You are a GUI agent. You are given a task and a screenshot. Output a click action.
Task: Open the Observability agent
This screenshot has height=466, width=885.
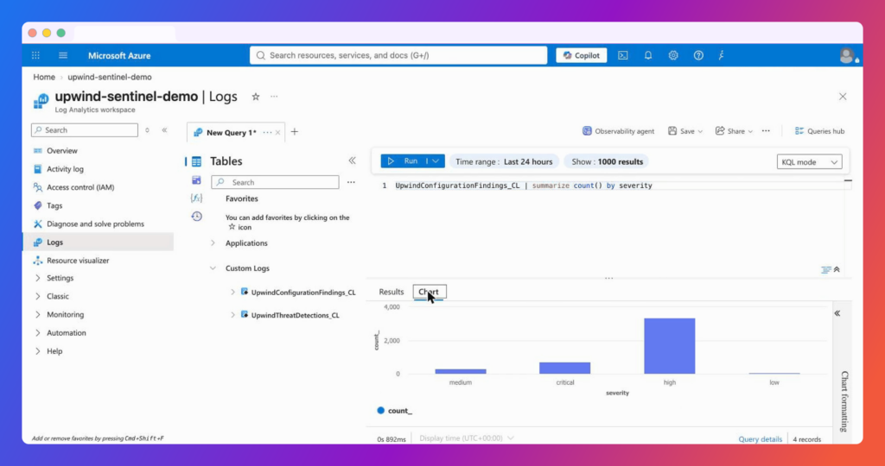[619, 131]
